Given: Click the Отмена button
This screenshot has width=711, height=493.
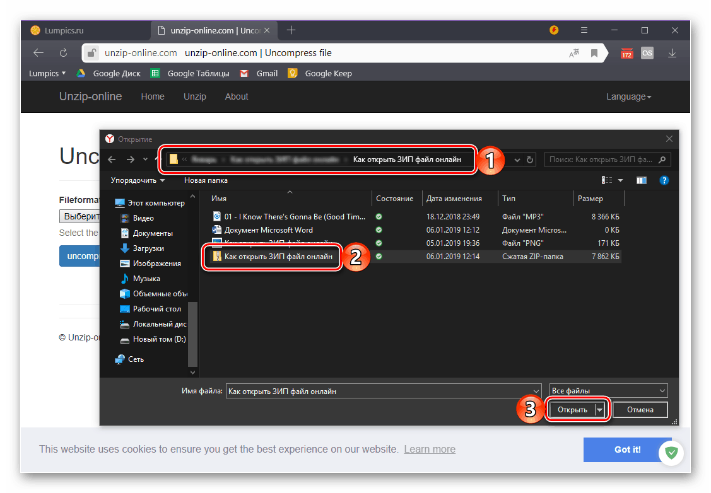Looking at the screenshot, I should point(640,410).
